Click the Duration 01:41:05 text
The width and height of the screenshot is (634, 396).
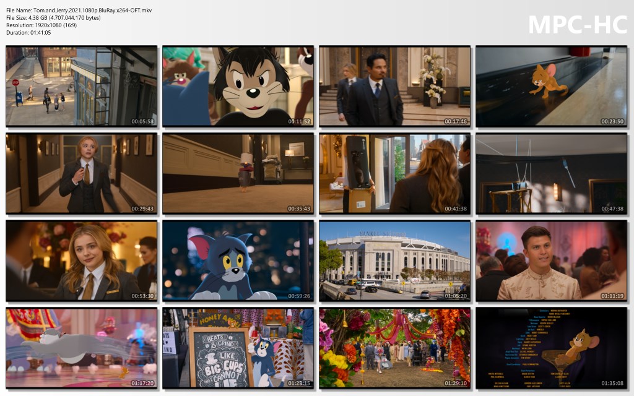click(28, 33)
